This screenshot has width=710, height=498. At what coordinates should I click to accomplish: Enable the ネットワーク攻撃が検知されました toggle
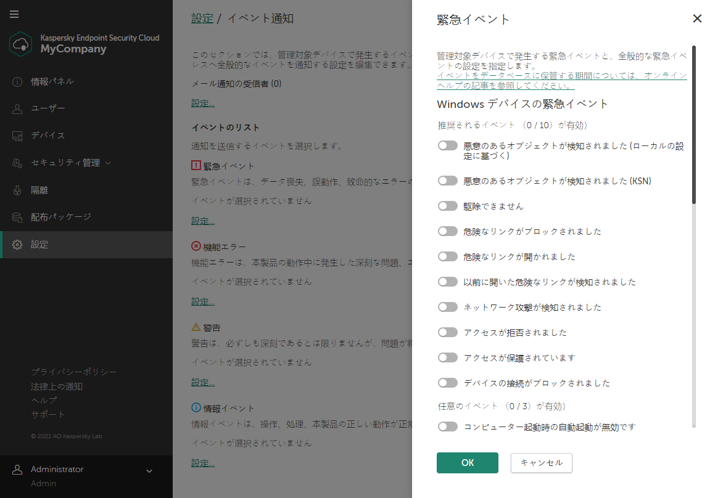coord(447,306)
